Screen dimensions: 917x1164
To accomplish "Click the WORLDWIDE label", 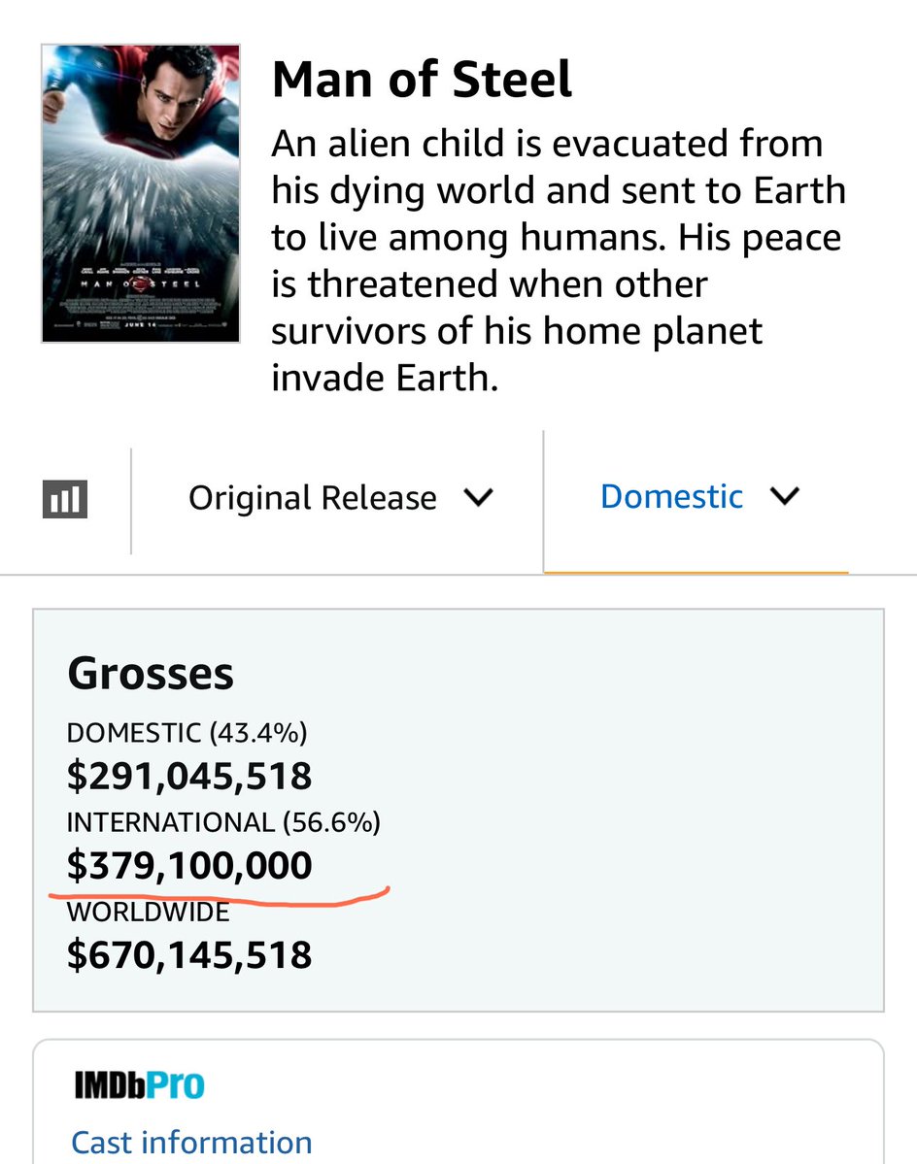I will 149,913.
